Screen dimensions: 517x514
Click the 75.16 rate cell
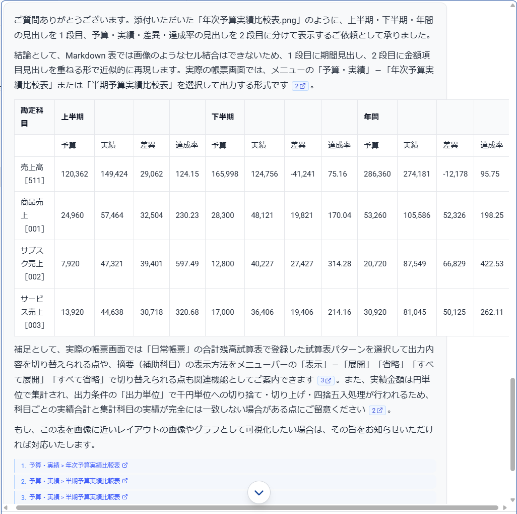click(340, 174)
